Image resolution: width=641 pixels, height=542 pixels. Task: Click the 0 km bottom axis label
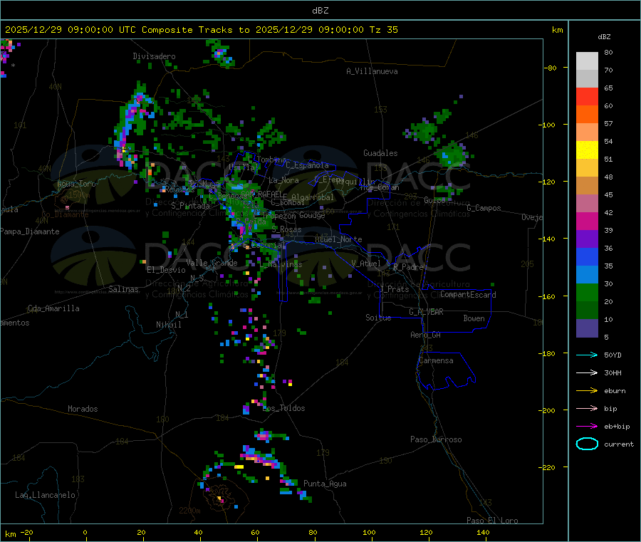tap(85, 533)
